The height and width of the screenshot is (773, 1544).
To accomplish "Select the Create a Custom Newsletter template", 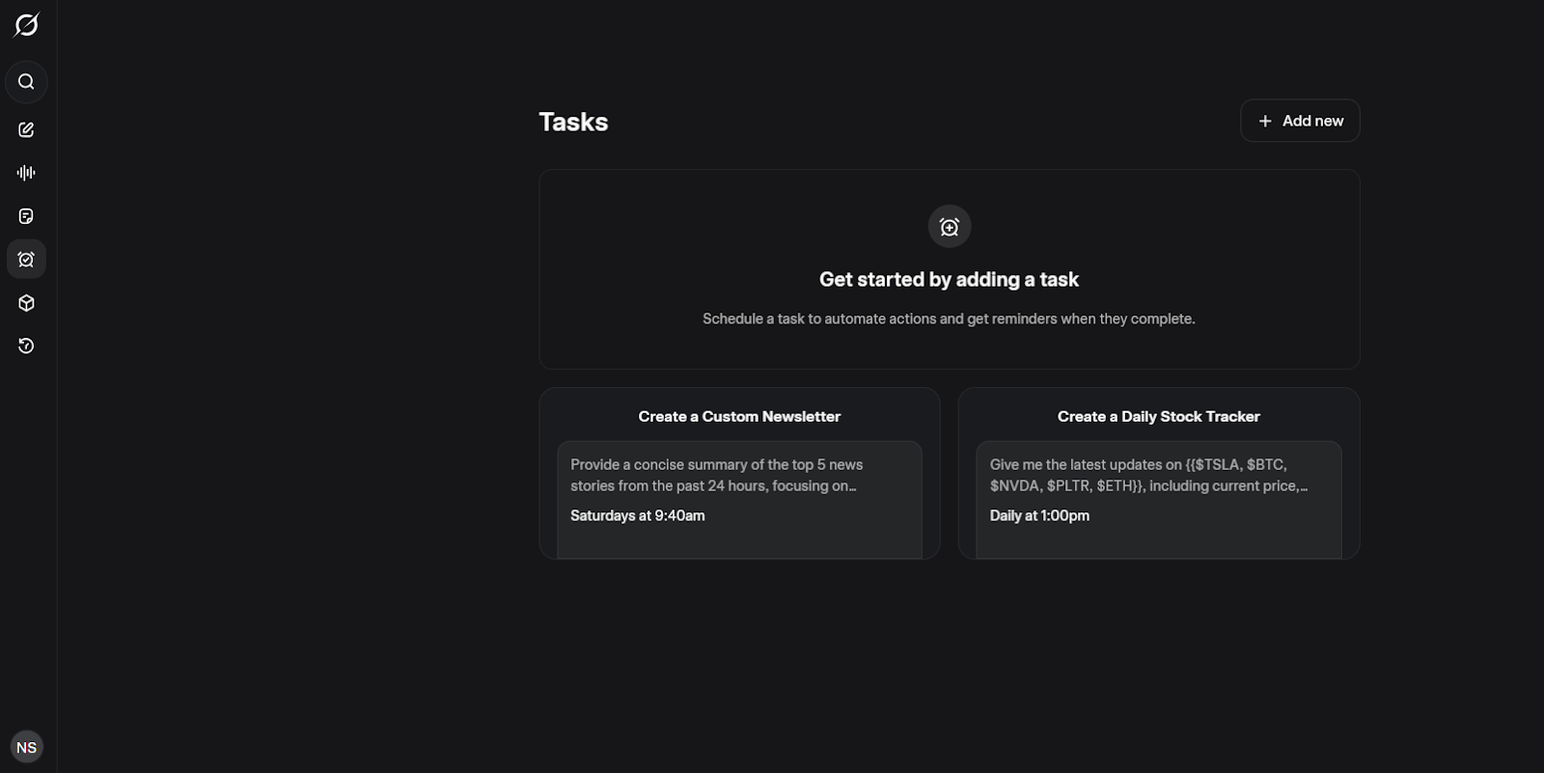I will click(739, 416).
